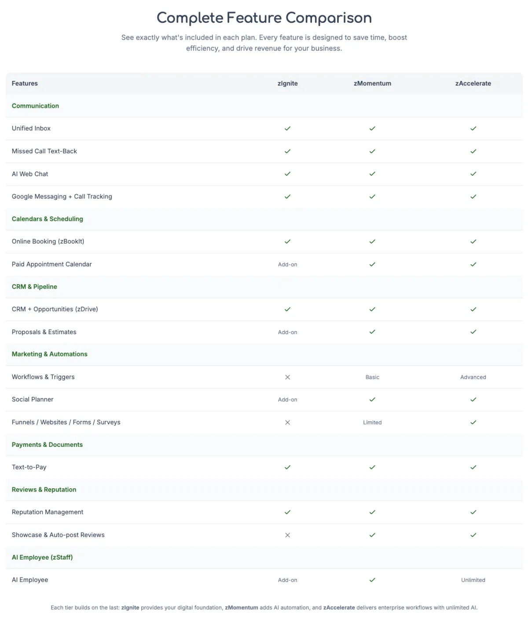Viewport: 528px width, 618px height.
Task: Click zAccelerate checkmark for Online Booking (zBookIt)
Action: tap(473, 242)
